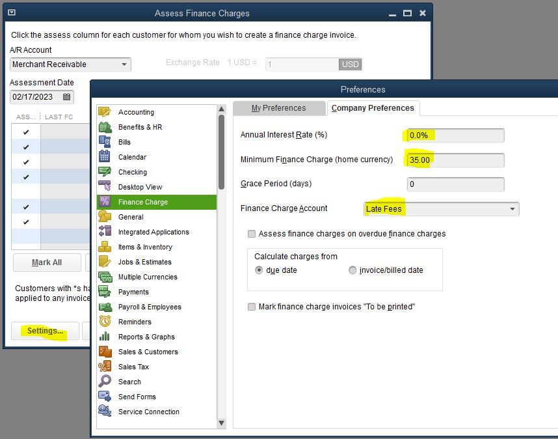Click the Payments preference icon
The height and width of the screenshot is (439, 558).
click(105, 292)
